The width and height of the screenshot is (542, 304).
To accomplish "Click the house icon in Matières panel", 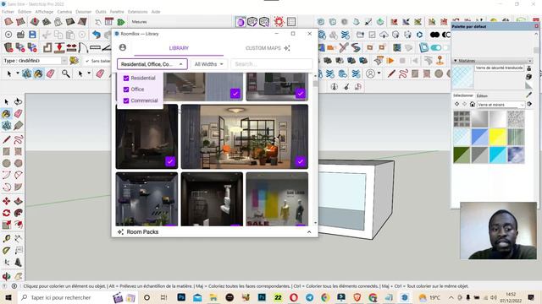I will 473,104.
